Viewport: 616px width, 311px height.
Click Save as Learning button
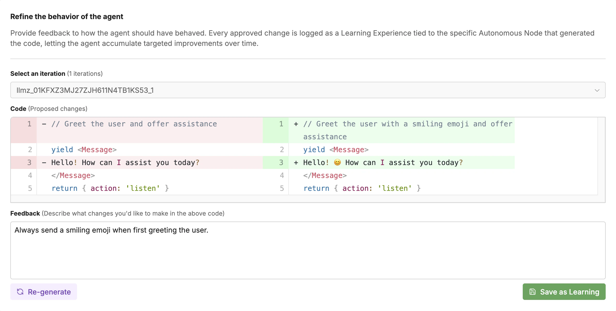coord(564,292)
